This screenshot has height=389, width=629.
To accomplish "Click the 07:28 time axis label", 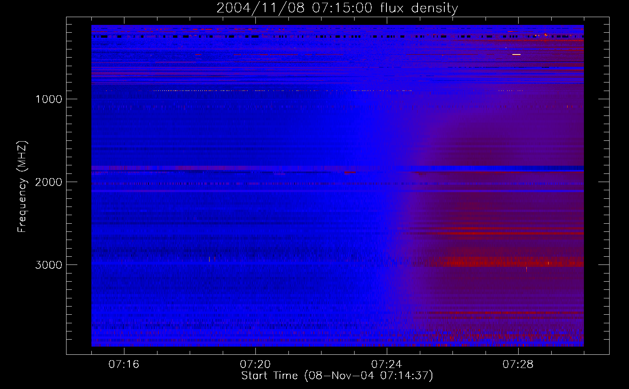I will 518,364.
